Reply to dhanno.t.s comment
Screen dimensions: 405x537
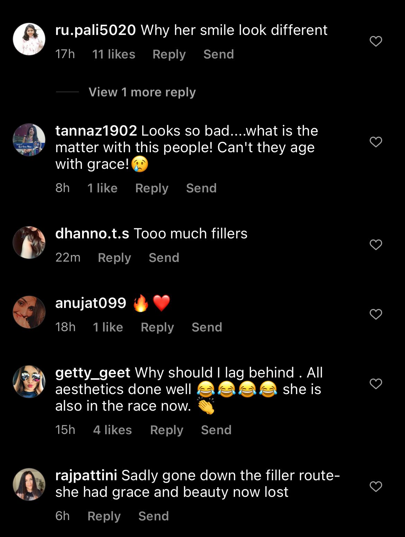pyautogui.click(x=114, y=258)
